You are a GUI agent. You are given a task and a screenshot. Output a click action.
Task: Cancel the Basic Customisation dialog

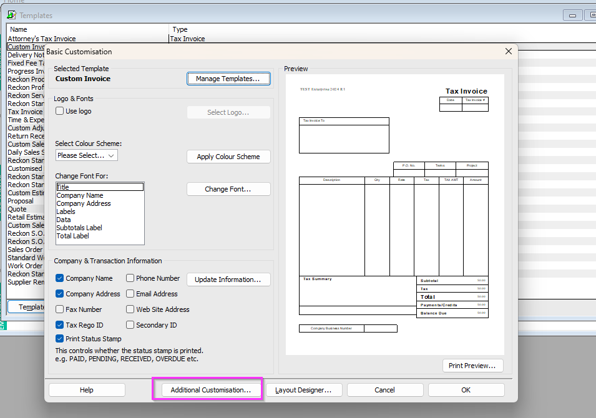pyautogui.click(x=385, y=390)
